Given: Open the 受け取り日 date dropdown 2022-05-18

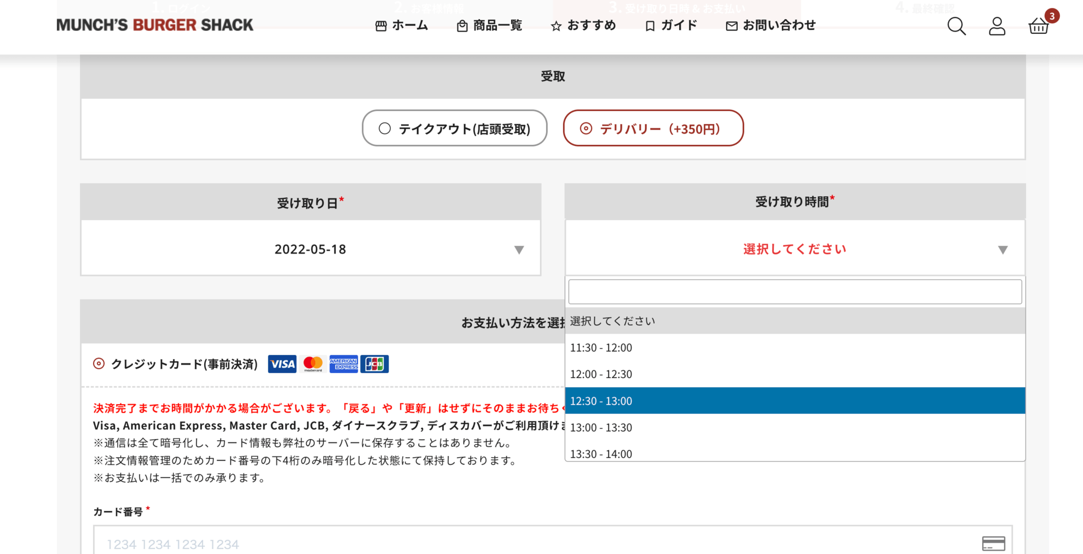Looking at the screenshot, I should tap(311, 249).
